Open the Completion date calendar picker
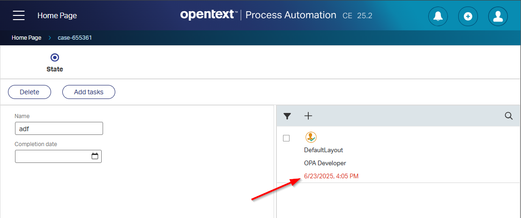 95,156
